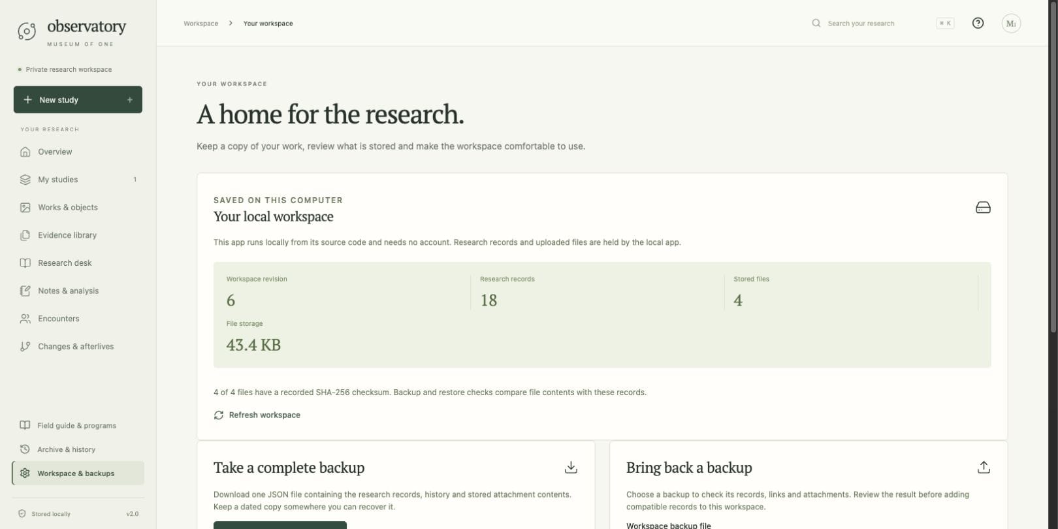This screenshot has height=529, width=1058.
Task: Click the Evidence library icon
Action: (x=25, y=235)
